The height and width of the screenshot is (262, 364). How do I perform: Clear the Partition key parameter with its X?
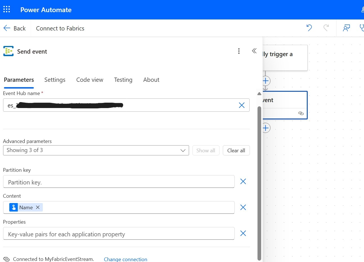pos(243,181)
